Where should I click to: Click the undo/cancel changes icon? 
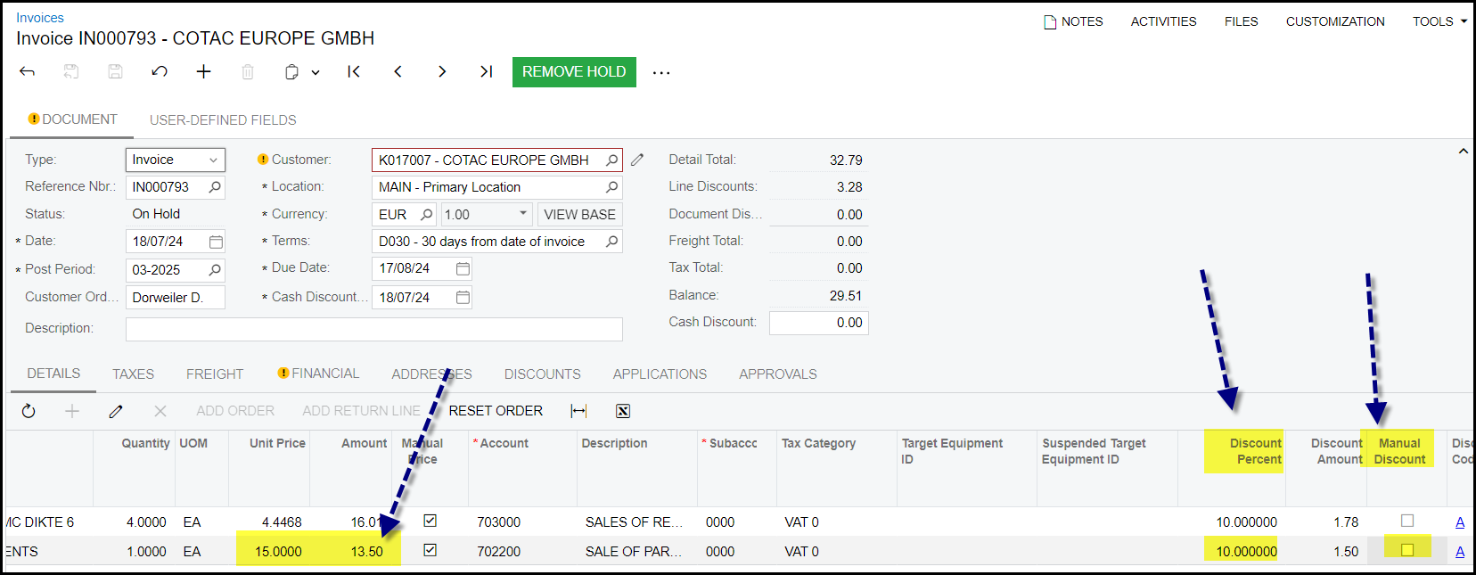point(160,72)
